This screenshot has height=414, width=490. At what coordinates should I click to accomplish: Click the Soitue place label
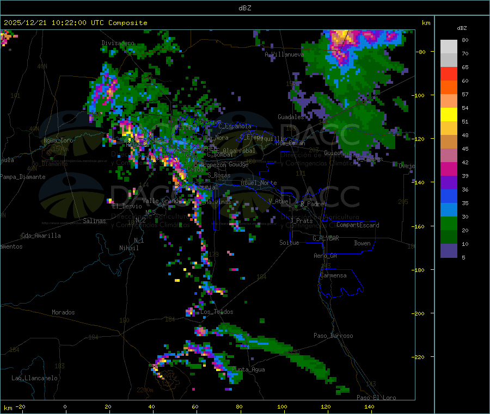pos(289,243)
